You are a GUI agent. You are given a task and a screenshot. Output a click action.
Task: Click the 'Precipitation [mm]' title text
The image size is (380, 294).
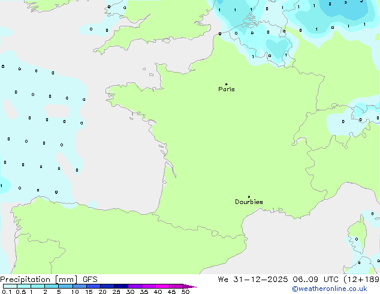(39, 280)
